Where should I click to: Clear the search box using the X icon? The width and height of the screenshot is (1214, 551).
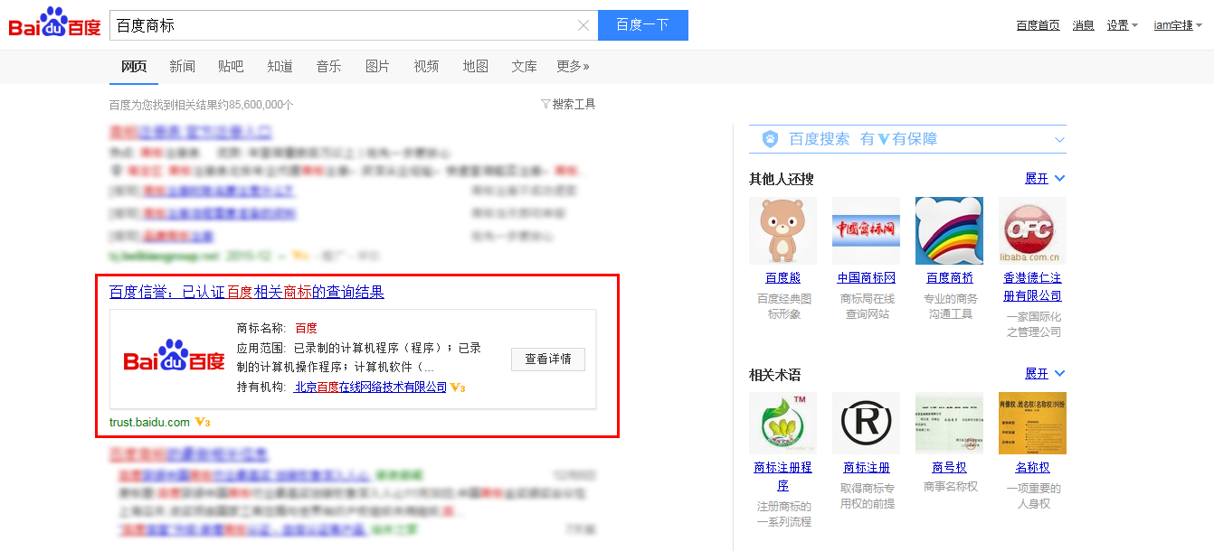pos(583,25)
